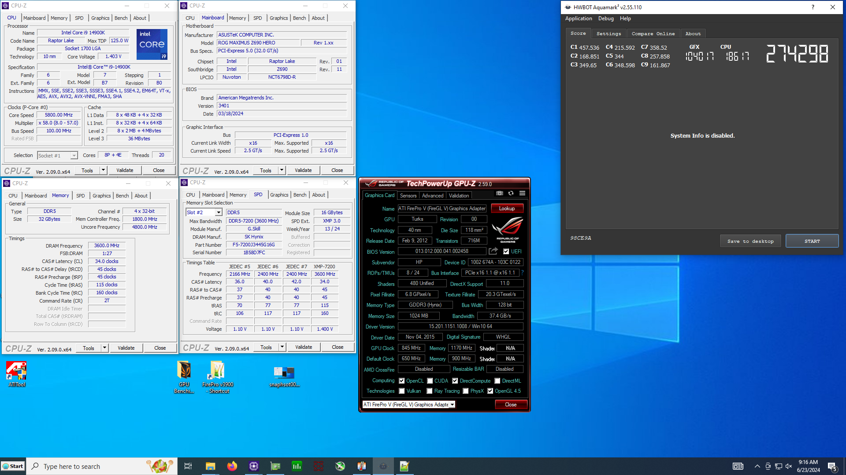Click Save to desktop in Aquamark

click(750, 241)
